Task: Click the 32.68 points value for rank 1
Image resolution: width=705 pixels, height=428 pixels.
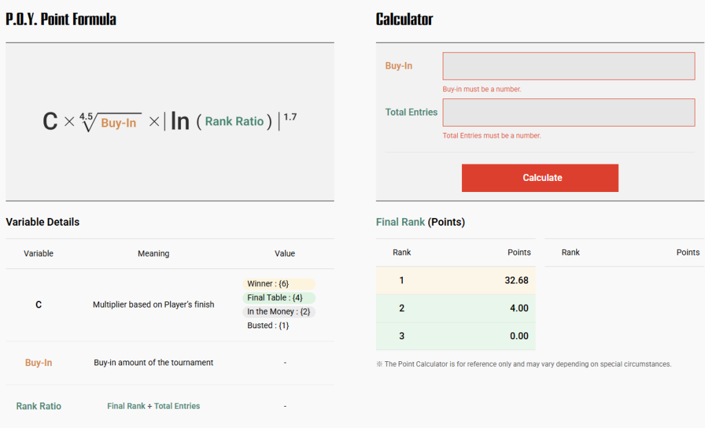Action: (x=516, y=280)
